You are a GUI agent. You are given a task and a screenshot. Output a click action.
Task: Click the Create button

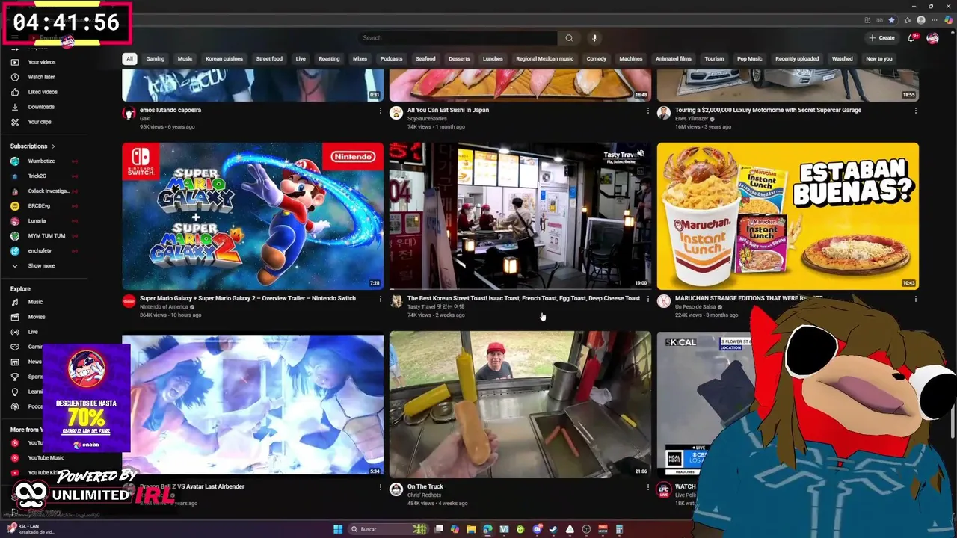coord(882,38)
